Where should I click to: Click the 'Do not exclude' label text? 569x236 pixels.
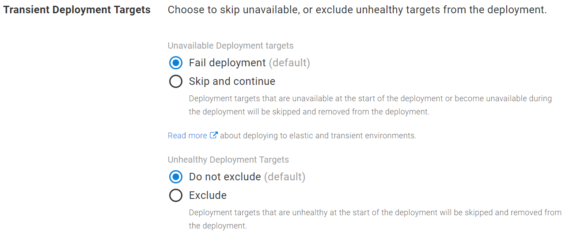(x=225, y=177)
